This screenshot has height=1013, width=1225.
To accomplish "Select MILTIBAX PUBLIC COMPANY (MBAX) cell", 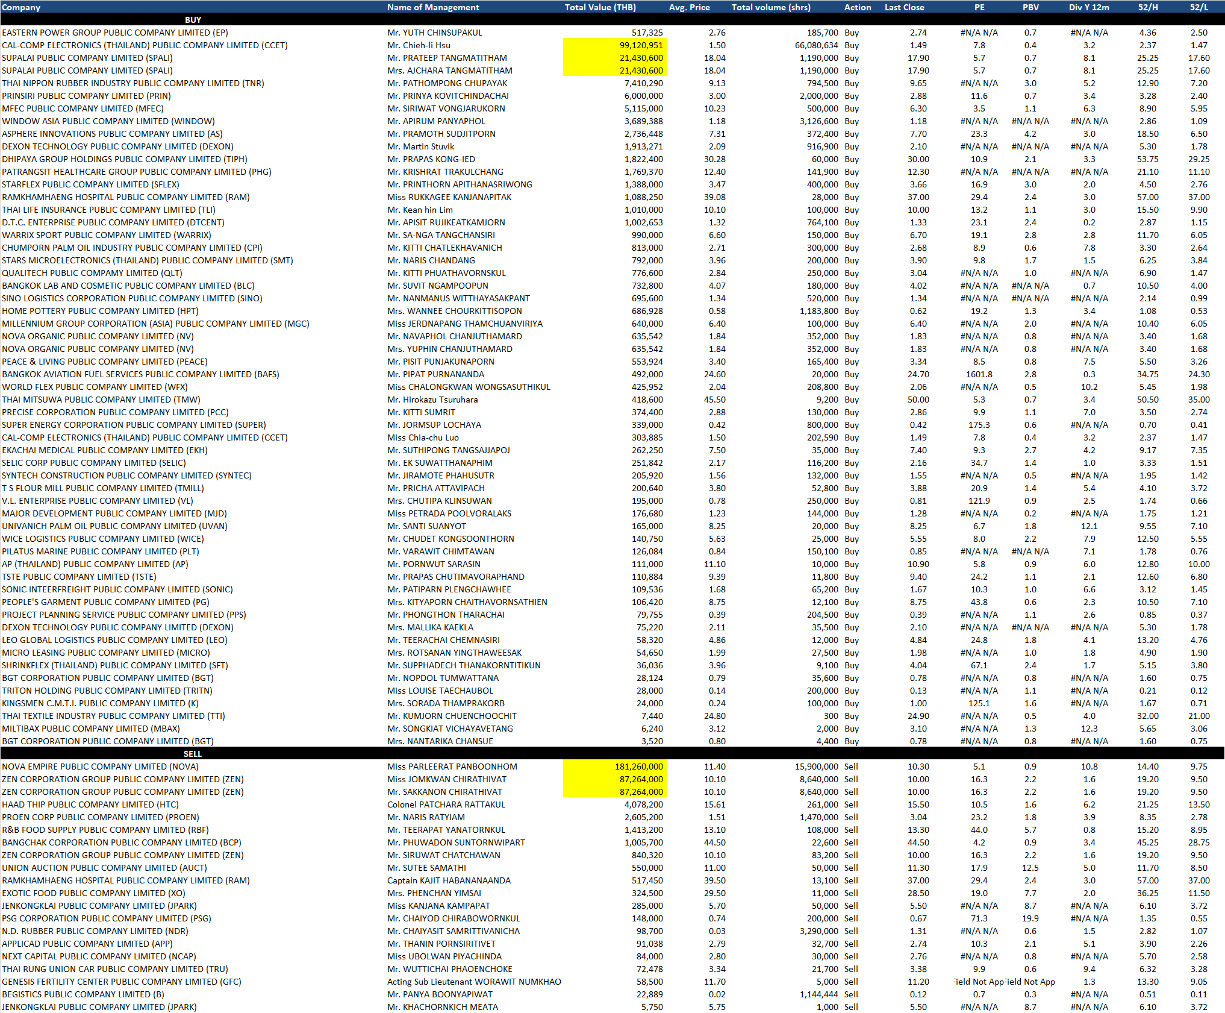I will [91, 729].
